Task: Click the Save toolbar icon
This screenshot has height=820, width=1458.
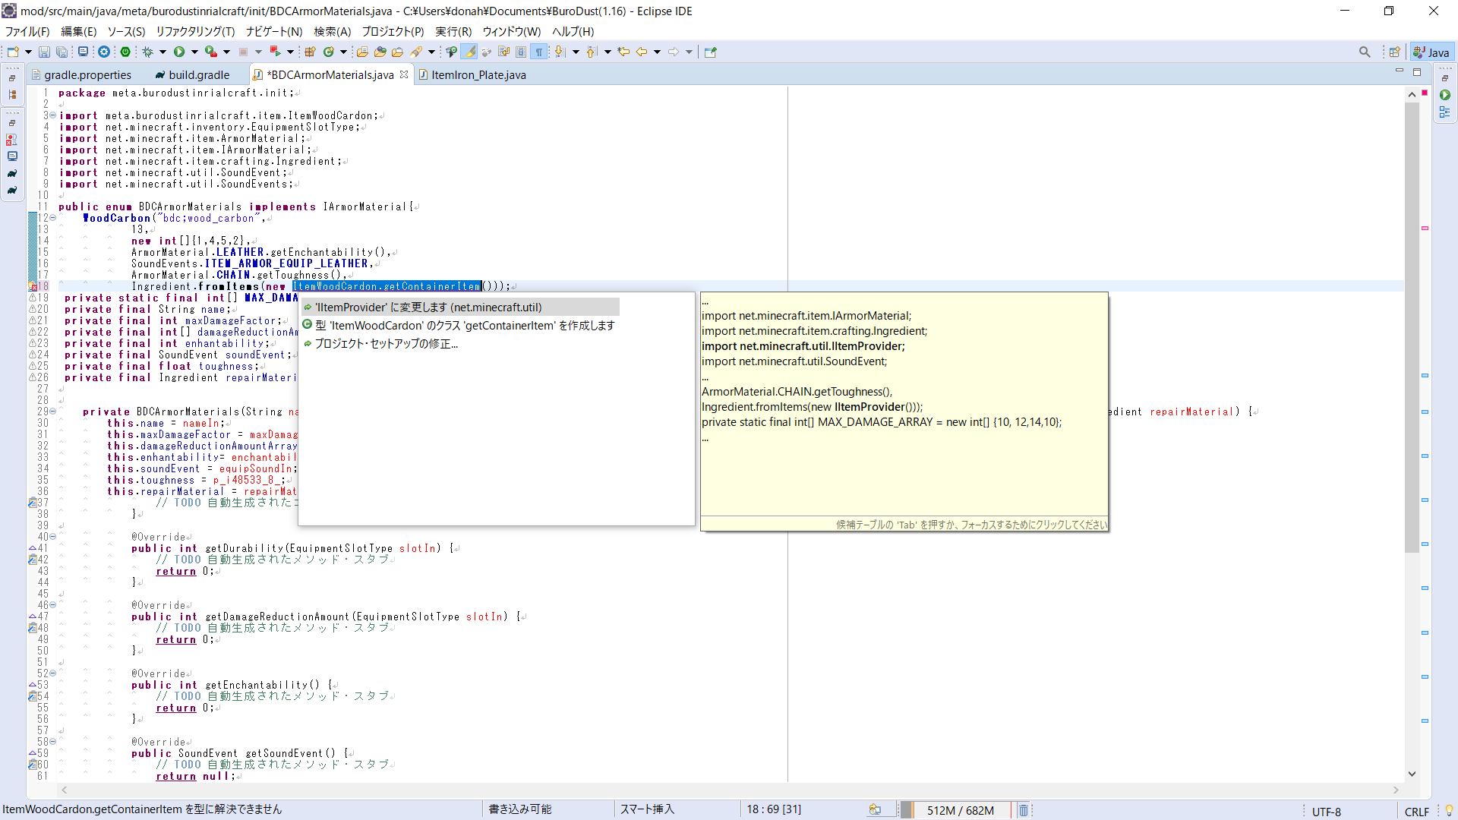Action: pos(44,52)
